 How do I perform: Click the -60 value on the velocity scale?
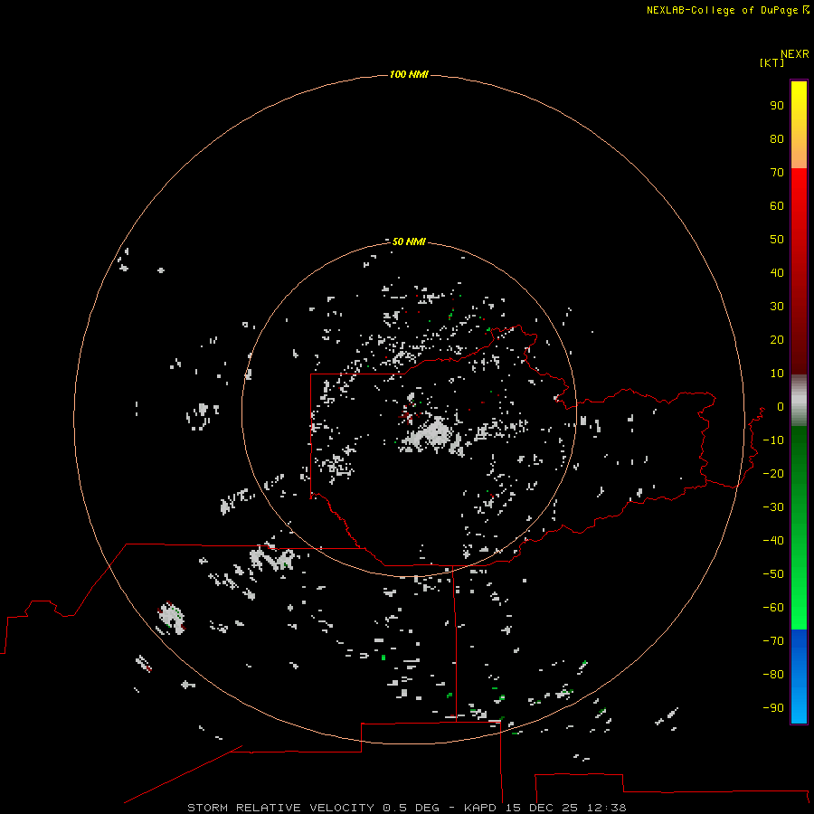click(x=773, y=608)
